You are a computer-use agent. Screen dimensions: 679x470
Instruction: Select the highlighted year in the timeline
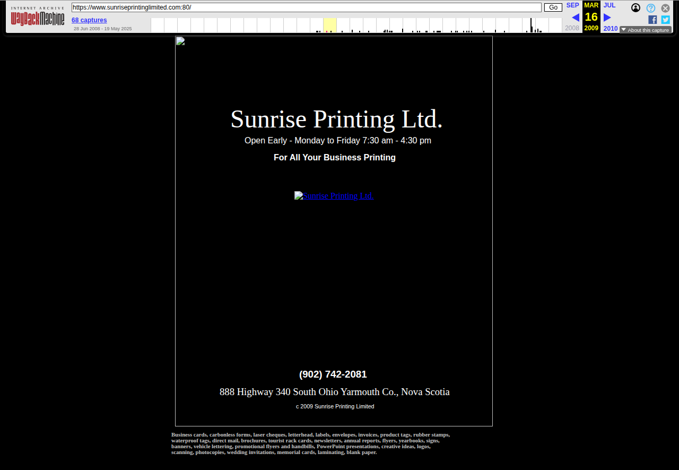pyautogui.click(x=329, y=25)
